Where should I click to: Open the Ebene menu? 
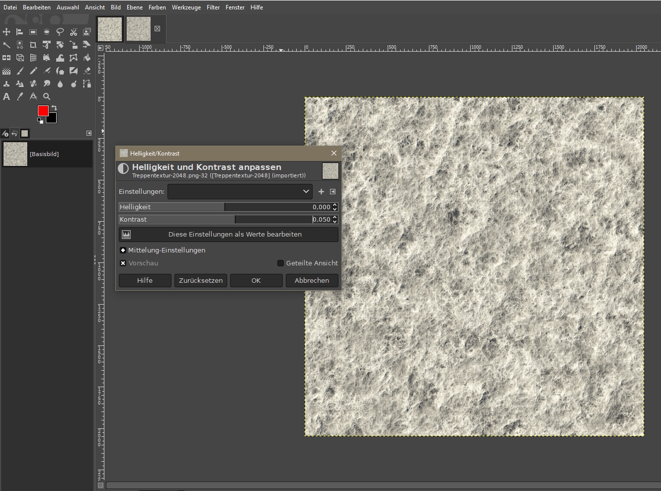(x=135, y=7)
